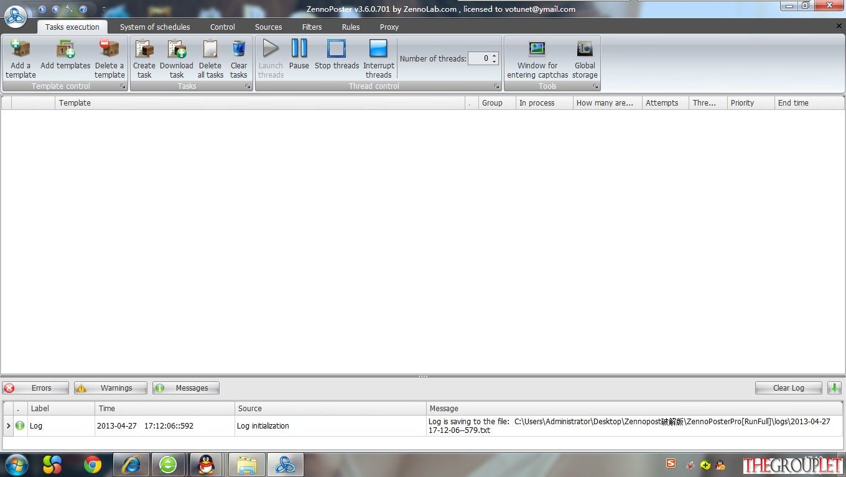Toggle the Messages log filter
The height and width of the screenshot is (477, 846).
point(186,388)
